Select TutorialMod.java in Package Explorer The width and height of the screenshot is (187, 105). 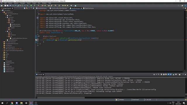[13, 40]
